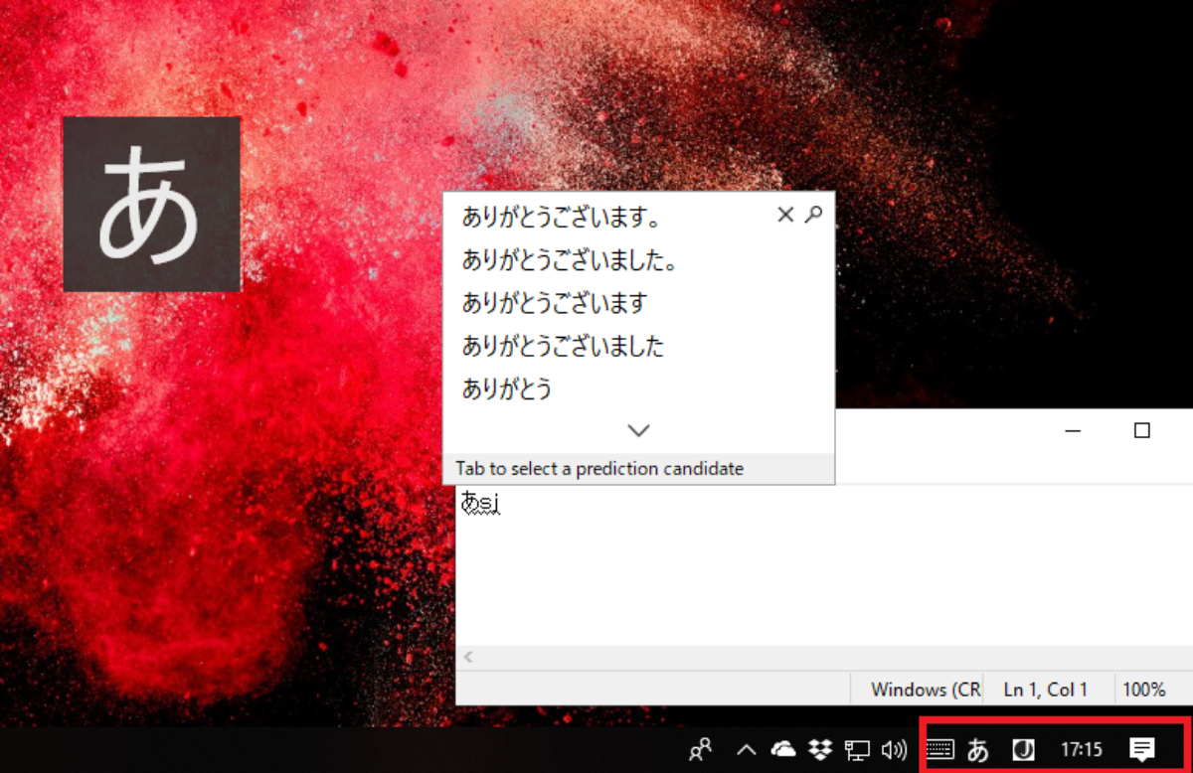Open Dropbox from the system tray
The width and height of the screenshot is (1193, 773).
point(820,750)
